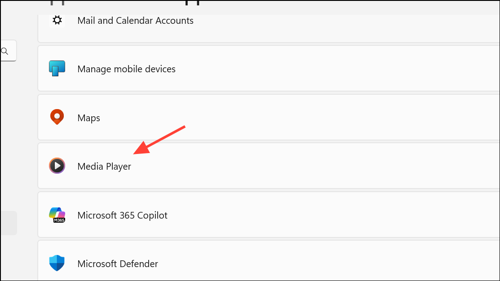The width and height of the screenshot is (500, 281).
Task: Open the Media Player text label
Action: coord(104,166)
